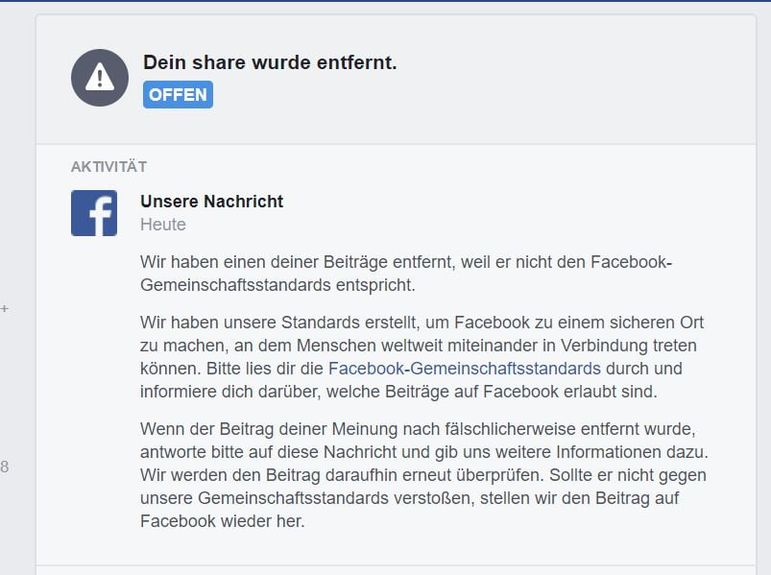
Task: Click the 'Unsere Nachricht' sender name
Action: (x=211, y=202)
